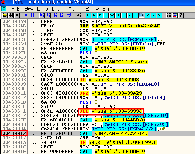Viewport: 195px width, 154px height.
Task: Open the View menu
Action: [x=29, y=9]
